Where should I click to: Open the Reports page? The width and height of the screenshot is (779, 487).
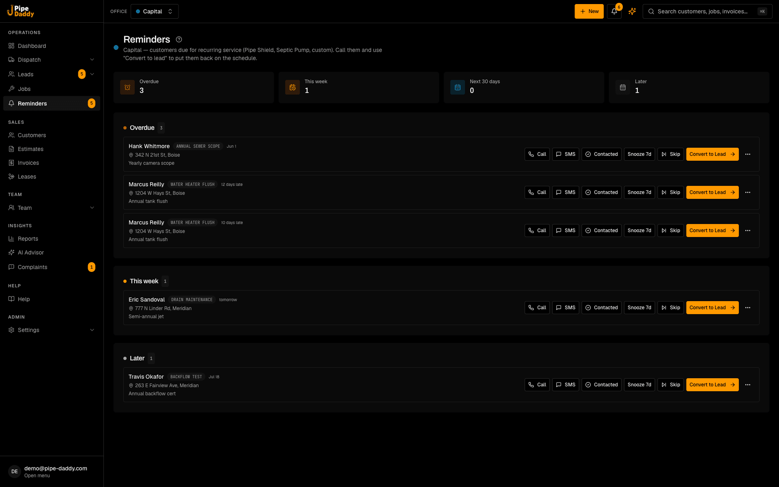click(x=52, y=239)
